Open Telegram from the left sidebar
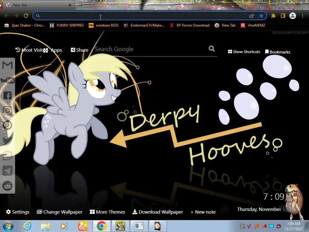 8,171
